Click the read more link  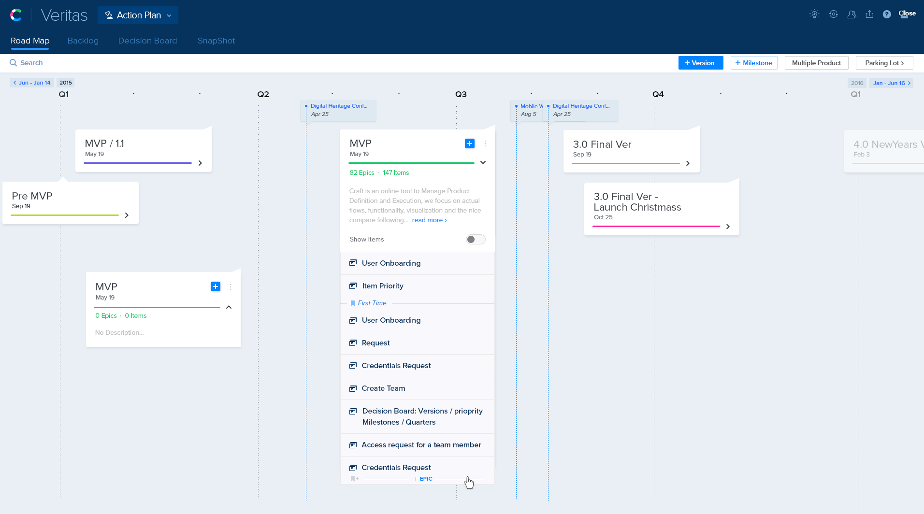[429, 220]
